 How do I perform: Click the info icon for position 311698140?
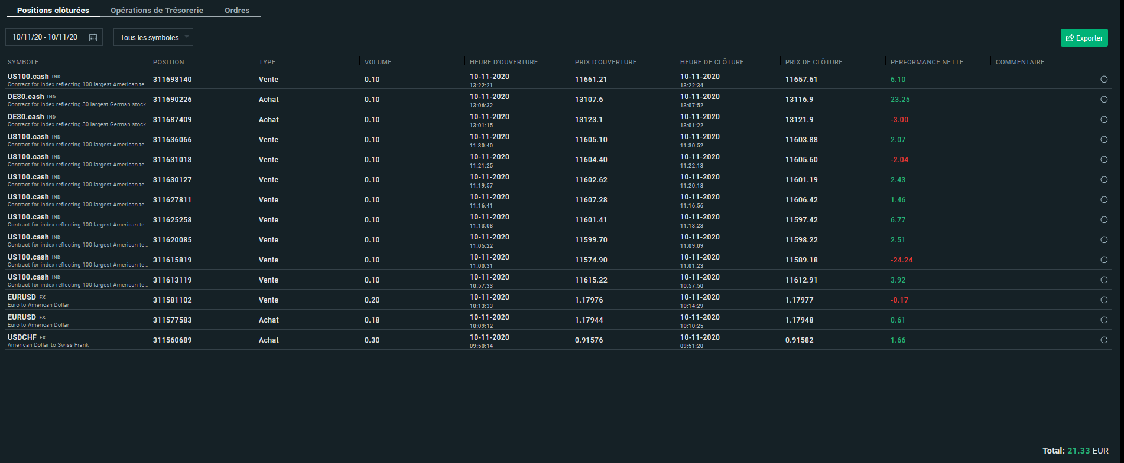[1104, 80]
